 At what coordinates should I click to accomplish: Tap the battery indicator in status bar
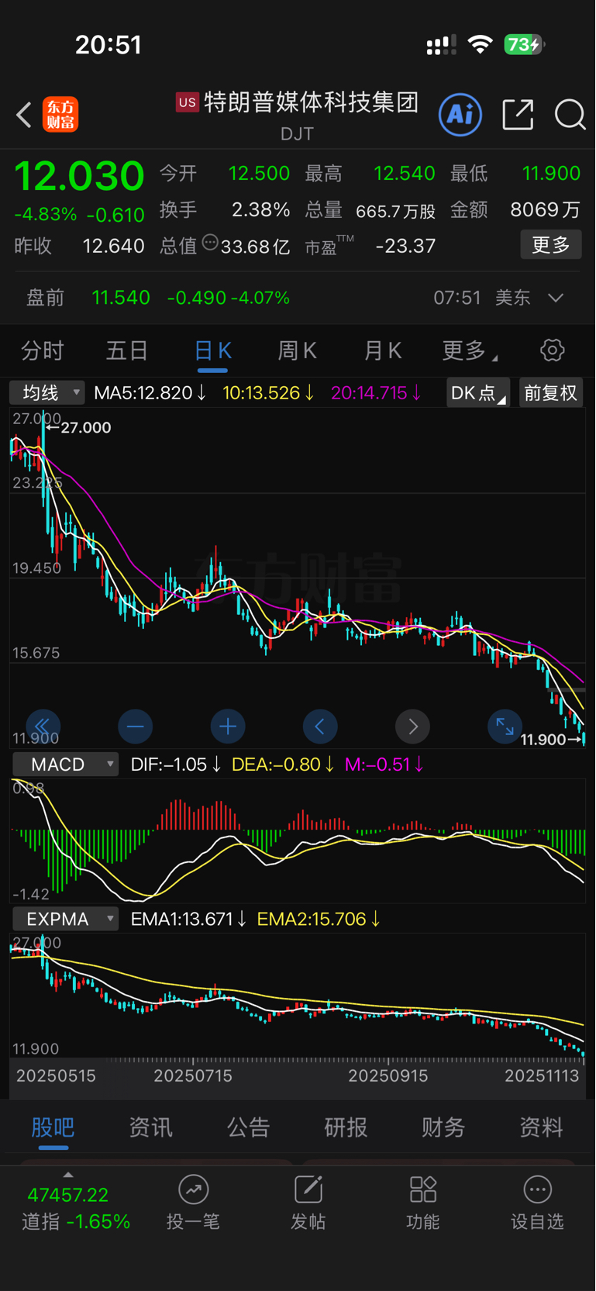pos(525,45)
